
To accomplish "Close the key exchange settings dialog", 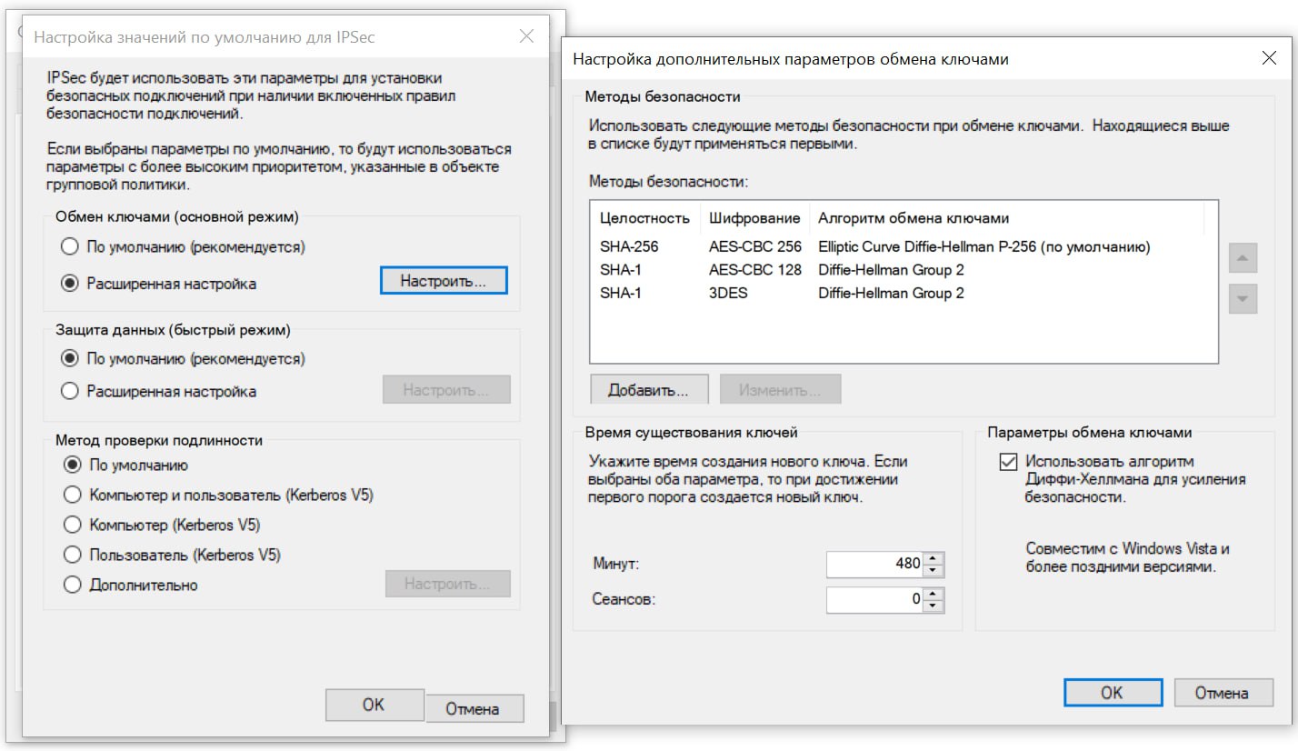I will (x=1270, y=58).
